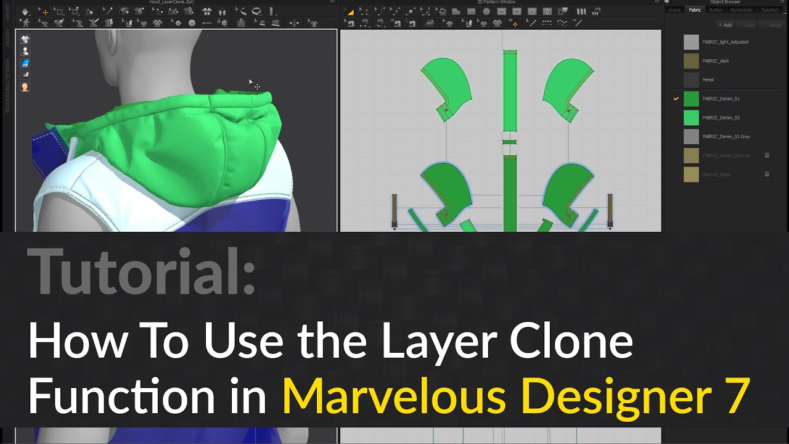This screenshot has width=789, height=444.
Task: Click the + Add fabric button
Action: [725, 25]
